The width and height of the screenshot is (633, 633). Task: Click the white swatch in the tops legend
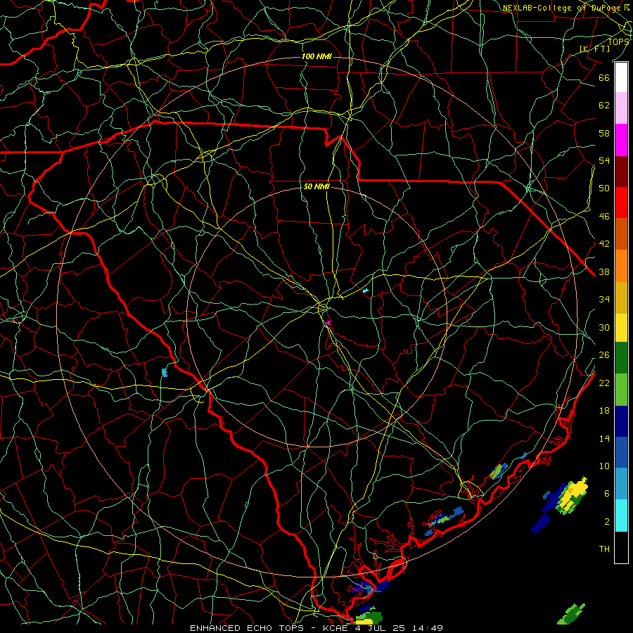621,77
